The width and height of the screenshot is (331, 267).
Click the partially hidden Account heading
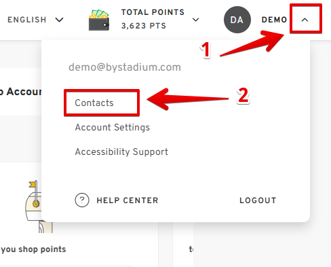(x=21, y=92)
